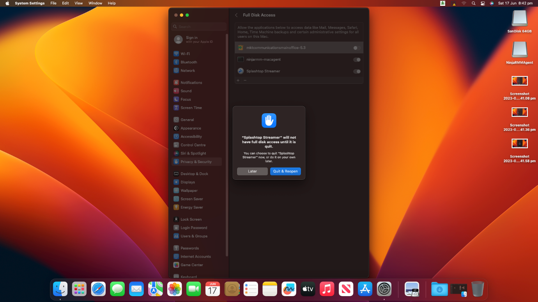Image resolution: width=538 pixels, height=302 pixels.
Task: Open Network settings in sidebar
Action: click(x=197, y=70)
